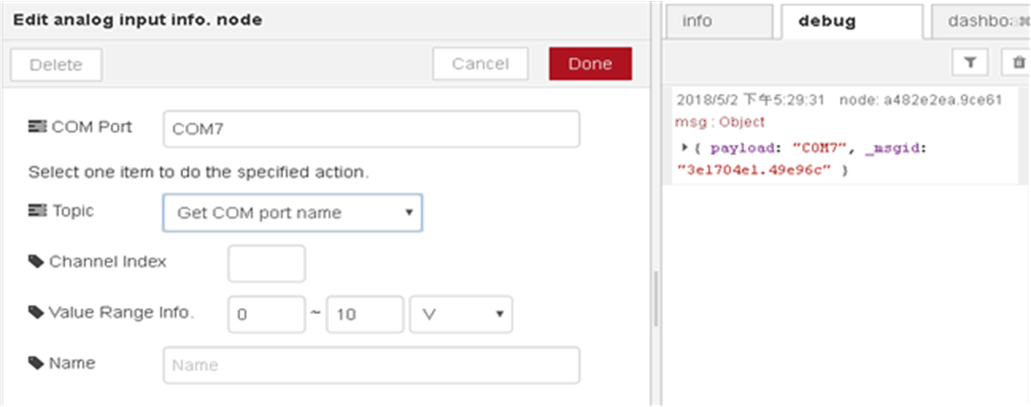Click the Value Range Info tag icon
The width and height of the screenshot is (1031, 407).
tap(36, 312)
